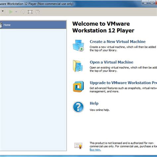Click the Home house icon in sidebar

click(x=1, y=25)
